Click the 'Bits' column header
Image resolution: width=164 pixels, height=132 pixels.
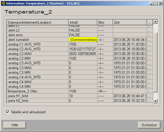[x=105, y=22]
